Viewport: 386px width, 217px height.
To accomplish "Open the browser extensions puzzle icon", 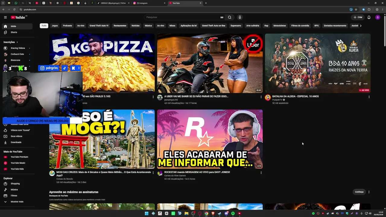I will click(369, 9).
